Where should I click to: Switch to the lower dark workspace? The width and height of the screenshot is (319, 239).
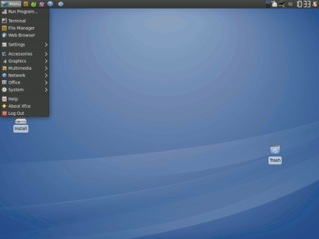(268, 6)
